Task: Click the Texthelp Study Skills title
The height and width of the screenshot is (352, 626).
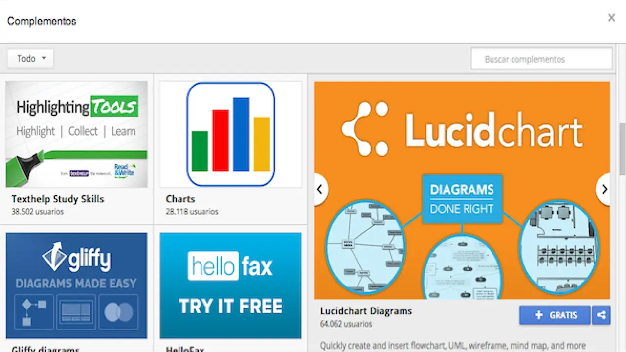Action: (58, 199)
